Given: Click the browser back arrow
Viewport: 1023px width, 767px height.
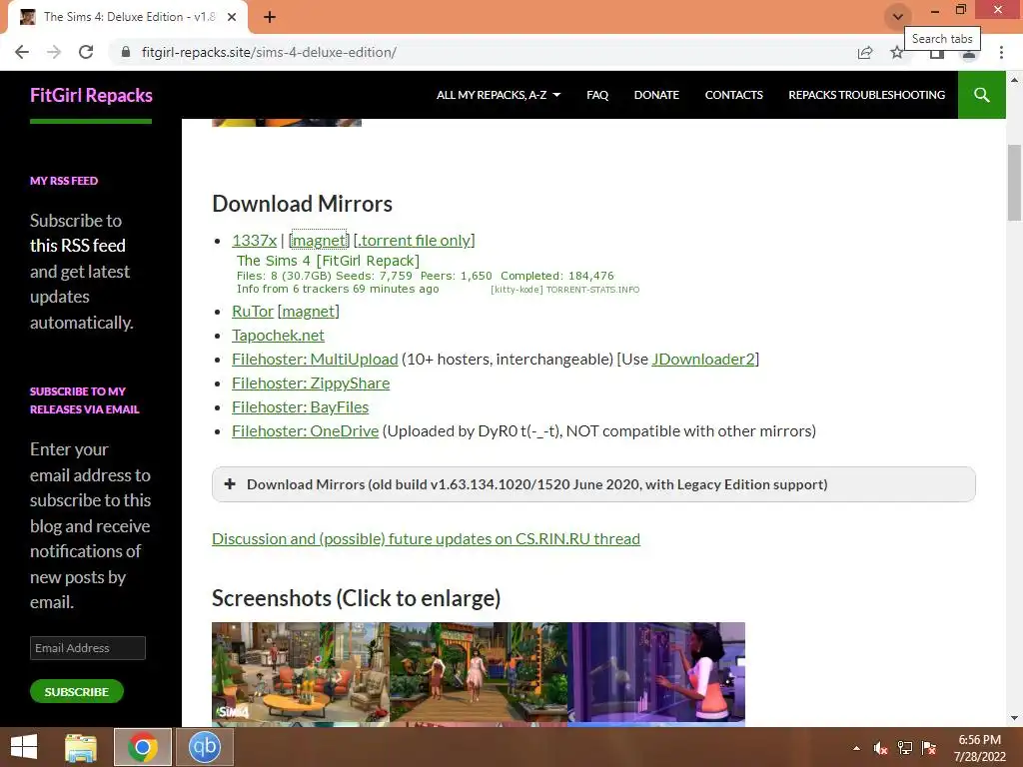Looking at the screenshot, I should 22,52.
